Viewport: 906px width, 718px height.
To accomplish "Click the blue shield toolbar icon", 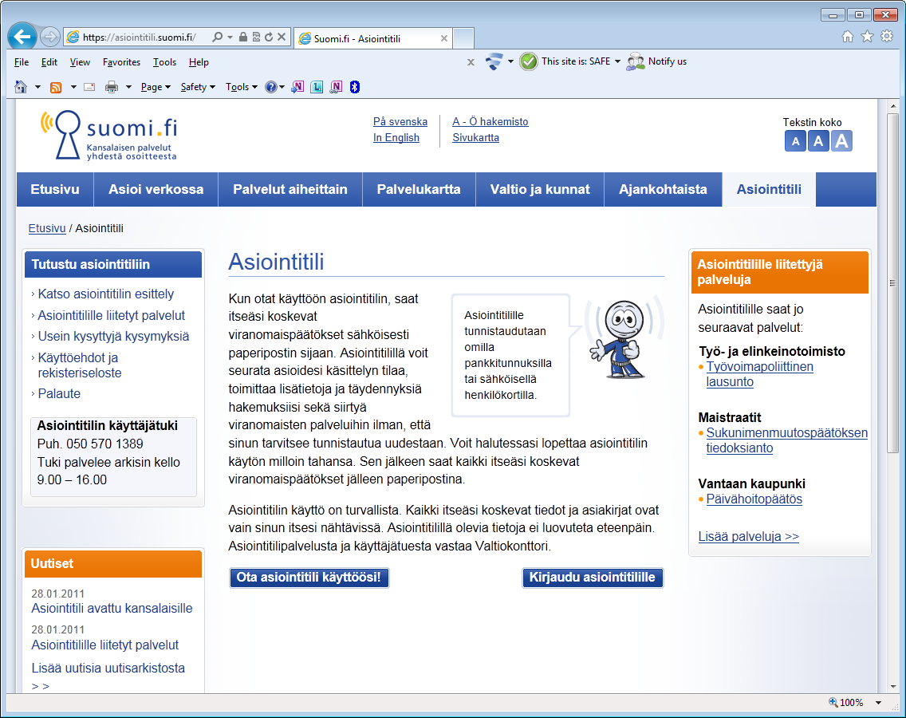I will (494, 61).
